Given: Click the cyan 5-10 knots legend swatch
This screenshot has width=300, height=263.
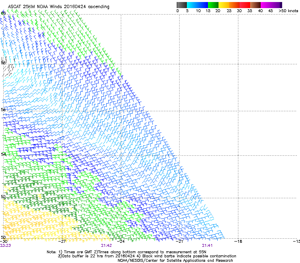Looking at the screenshot, I should pyautogui.click(x=192, y=5).
